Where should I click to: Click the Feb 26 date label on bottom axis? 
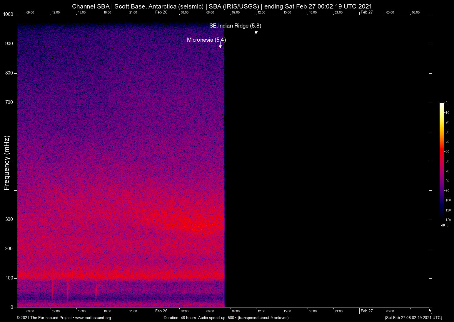pos(161,311)
